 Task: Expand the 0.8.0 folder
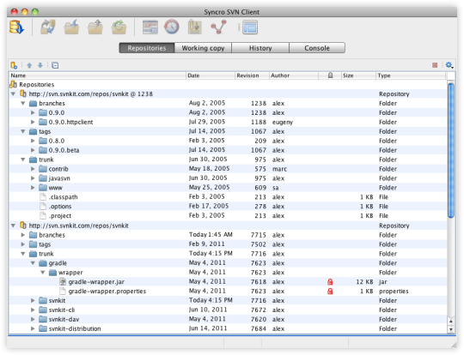33,141
